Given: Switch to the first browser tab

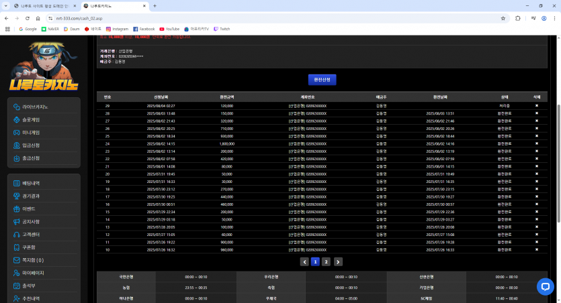Looking at the screenshot, I should (x=45, y=6).
